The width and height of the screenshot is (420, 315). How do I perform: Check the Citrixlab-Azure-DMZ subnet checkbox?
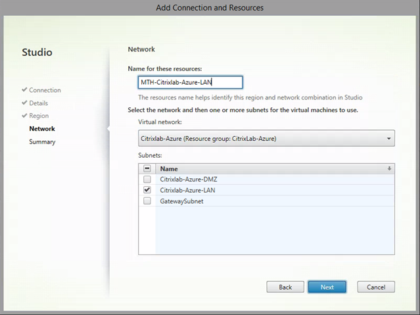coord(147,179)
